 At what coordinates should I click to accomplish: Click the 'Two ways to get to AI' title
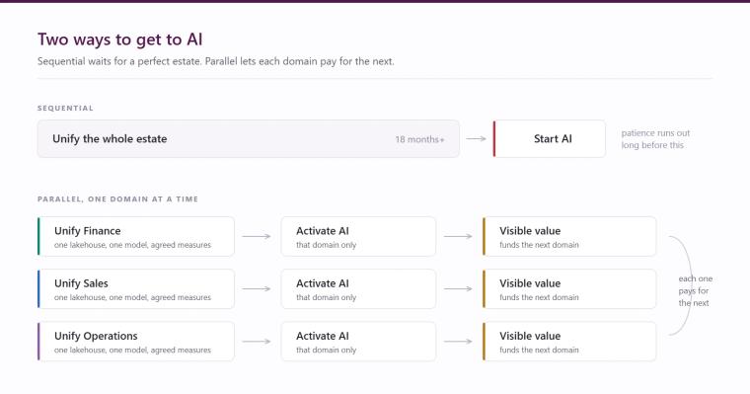[120, 39]
